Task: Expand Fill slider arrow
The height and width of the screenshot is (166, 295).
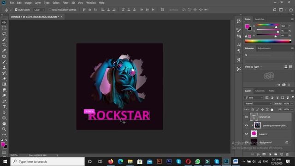Action: 292,109
